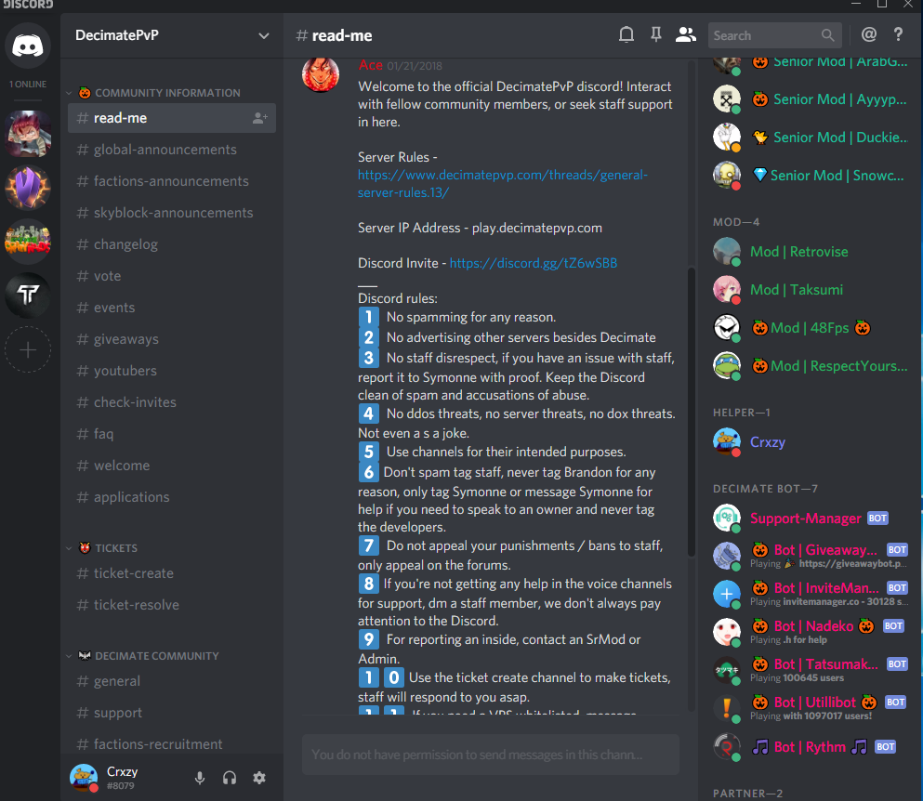Open the ticket-create channel
Screen dimensions: 923x801
pos(172,573)
